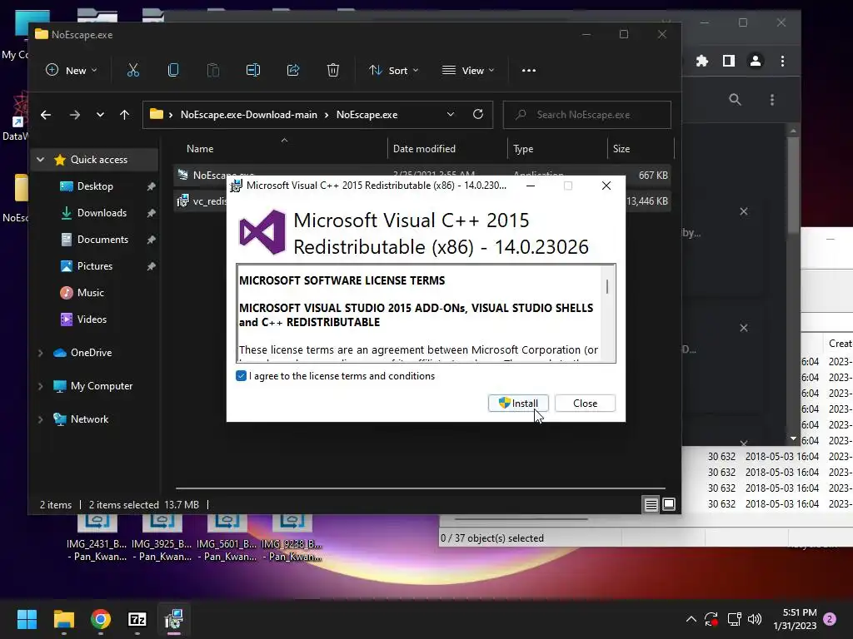Screen dimensions: 853x639
Task: Click the Date modified column header
Action: tap(424, 148)
